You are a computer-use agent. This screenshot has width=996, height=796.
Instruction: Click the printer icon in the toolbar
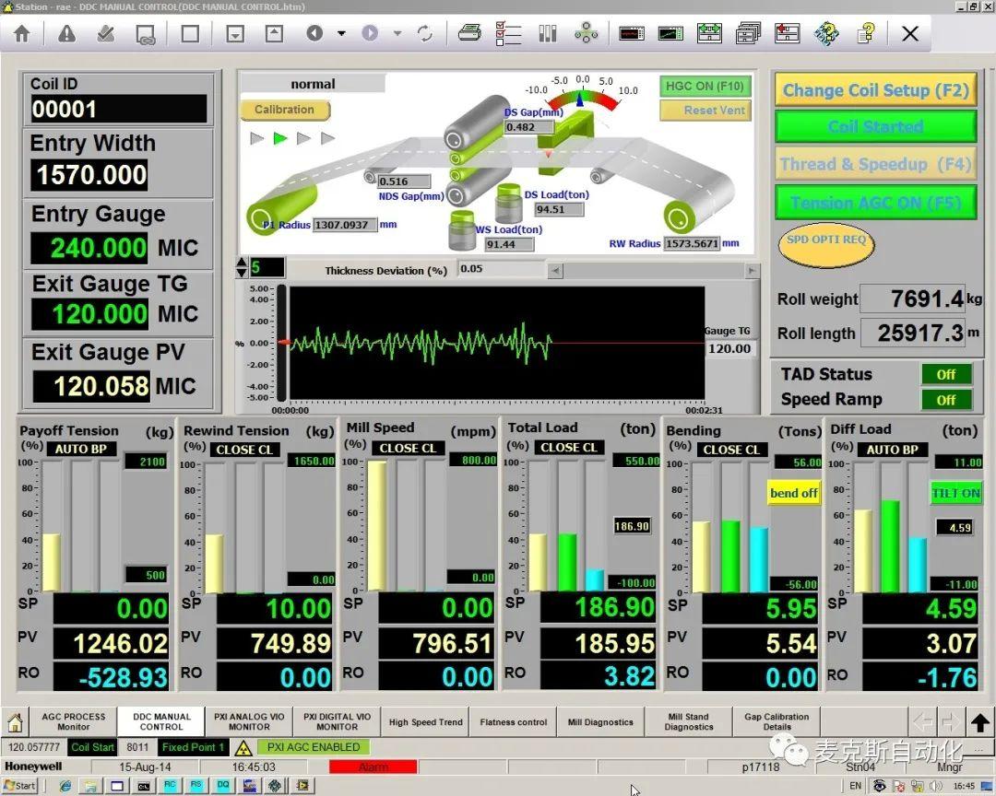469,33
